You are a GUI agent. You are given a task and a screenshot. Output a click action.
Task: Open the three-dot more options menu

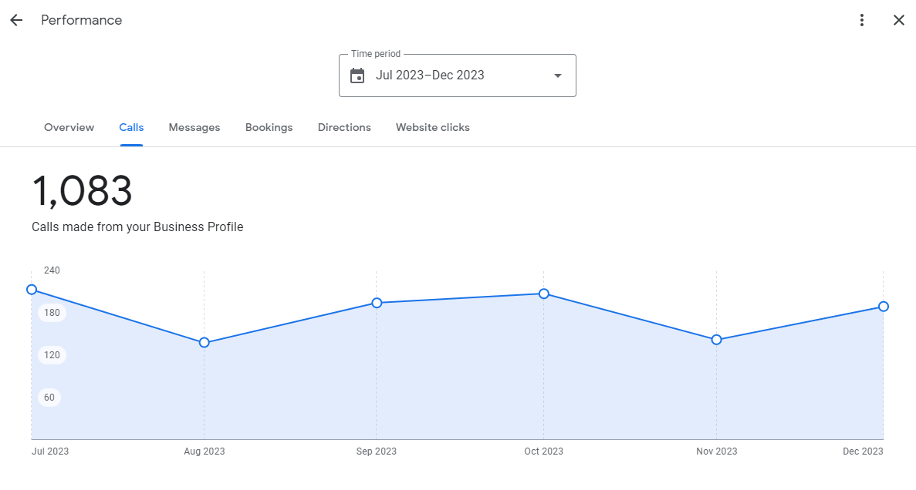862,20
